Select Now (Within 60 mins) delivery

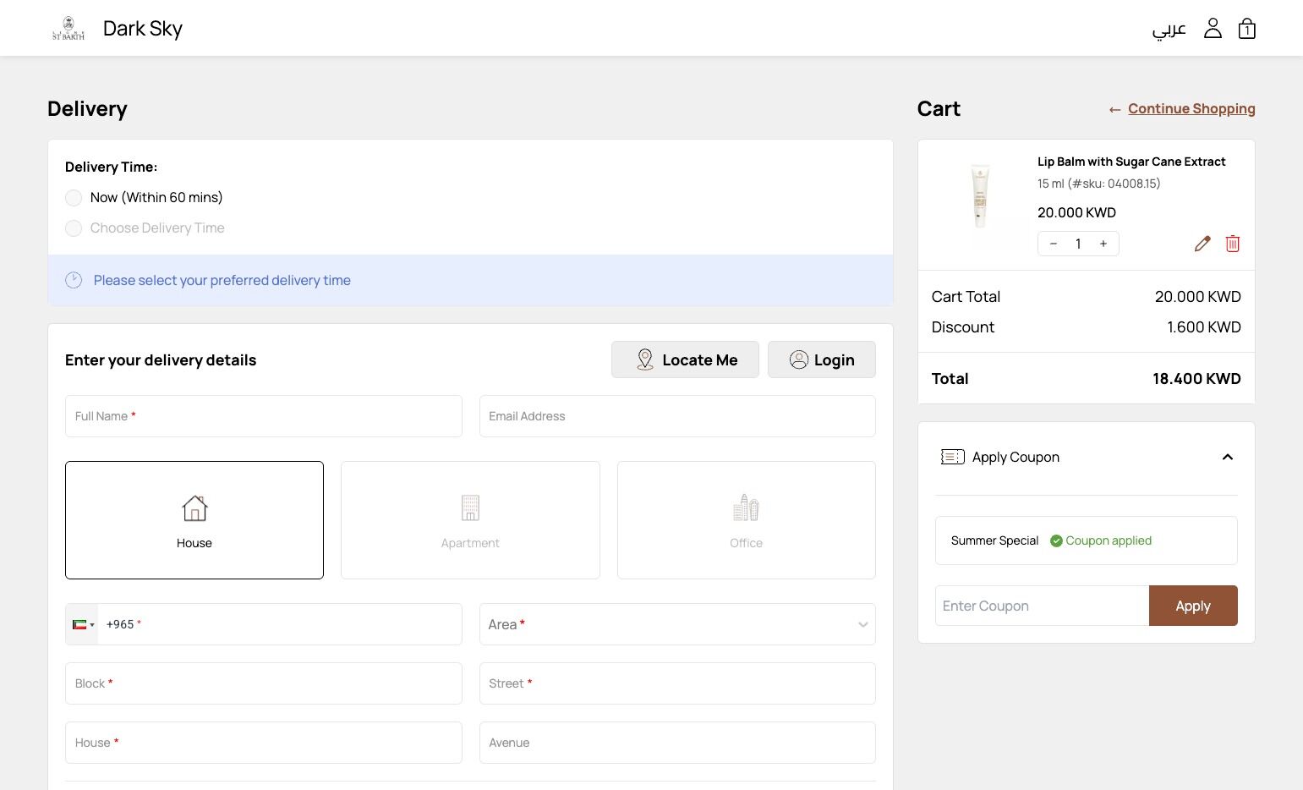(74, 198)
